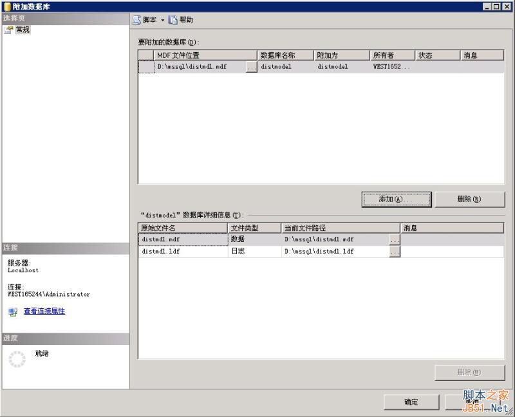Screen dimensions: 515x417
Task: Click the 添加 button to add database
Action: point(396,199)
